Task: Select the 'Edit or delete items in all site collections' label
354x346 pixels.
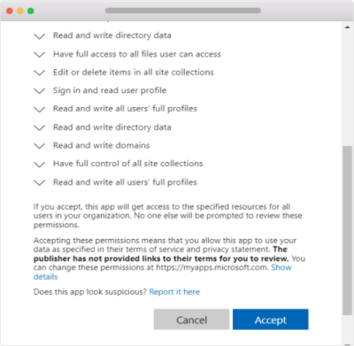Action: [134, 72]
